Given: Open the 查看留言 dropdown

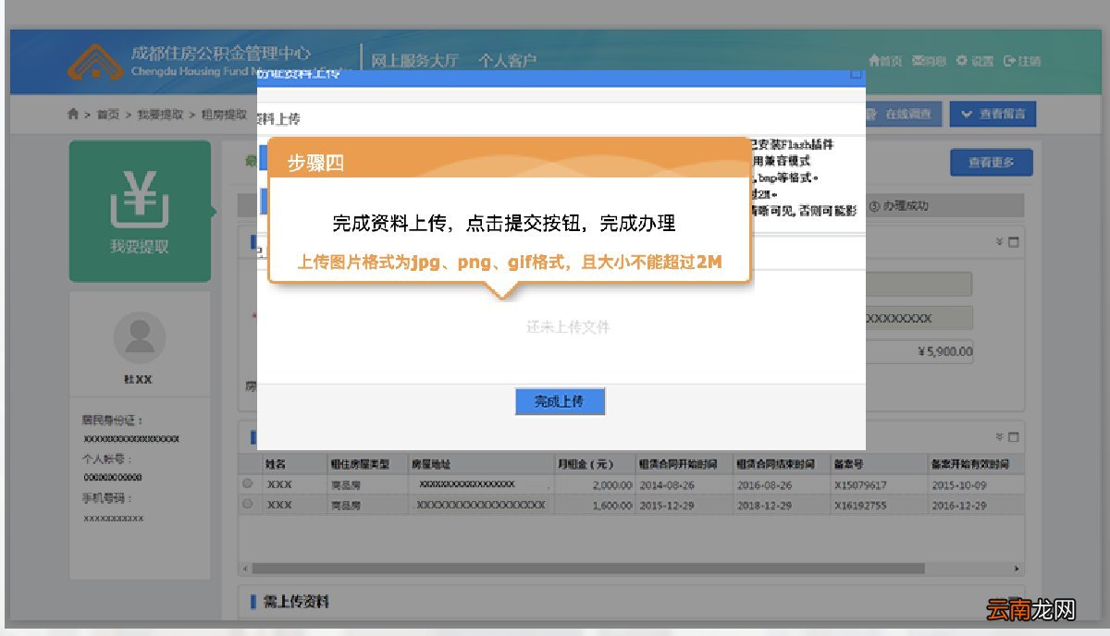Looking at the screenshot, I should point(992,114).
